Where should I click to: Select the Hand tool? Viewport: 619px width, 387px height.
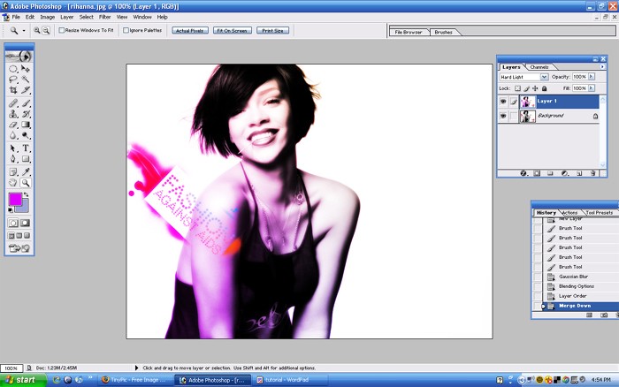13,183
